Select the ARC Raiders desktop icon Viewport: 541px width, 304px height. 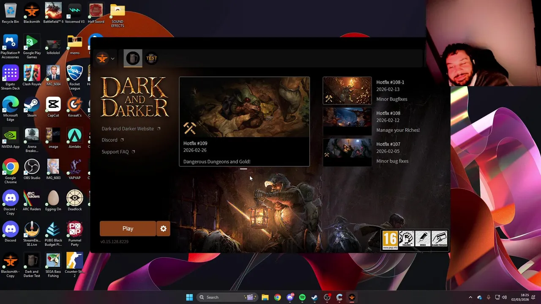[32, 201]
